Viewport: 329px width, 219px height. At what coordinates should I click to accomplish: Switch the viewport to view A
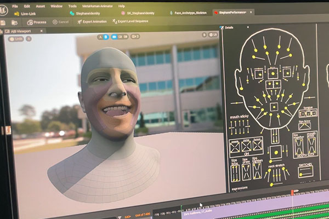click(100, 37)
